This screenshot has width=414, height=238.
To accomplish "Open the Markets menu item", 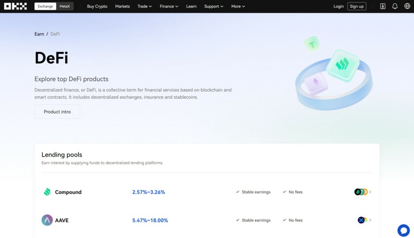I will pos(122,6).
